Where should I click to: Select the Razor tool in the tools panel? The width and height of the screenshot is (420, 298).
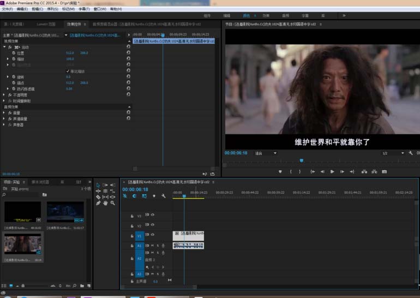coord(98,197)
